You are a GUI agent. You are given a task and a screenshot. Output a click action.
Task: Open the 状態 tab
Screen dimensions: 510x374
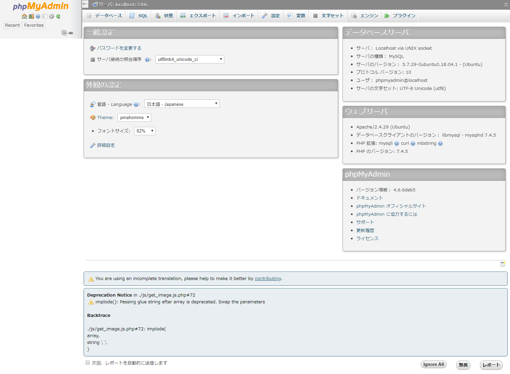pos(164,16)
